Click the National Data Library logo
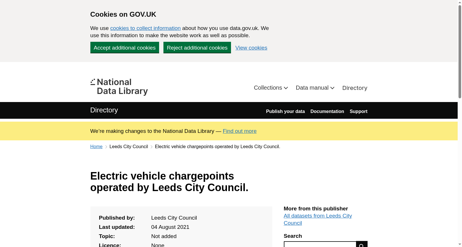The image size is (462, 247). 119,87
